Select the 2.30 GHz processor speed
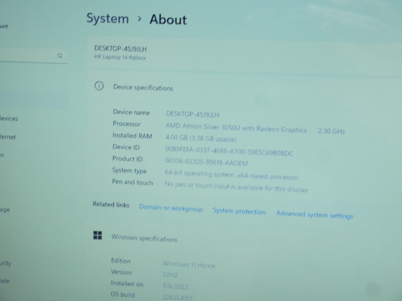402x301 pixels. 331,131
